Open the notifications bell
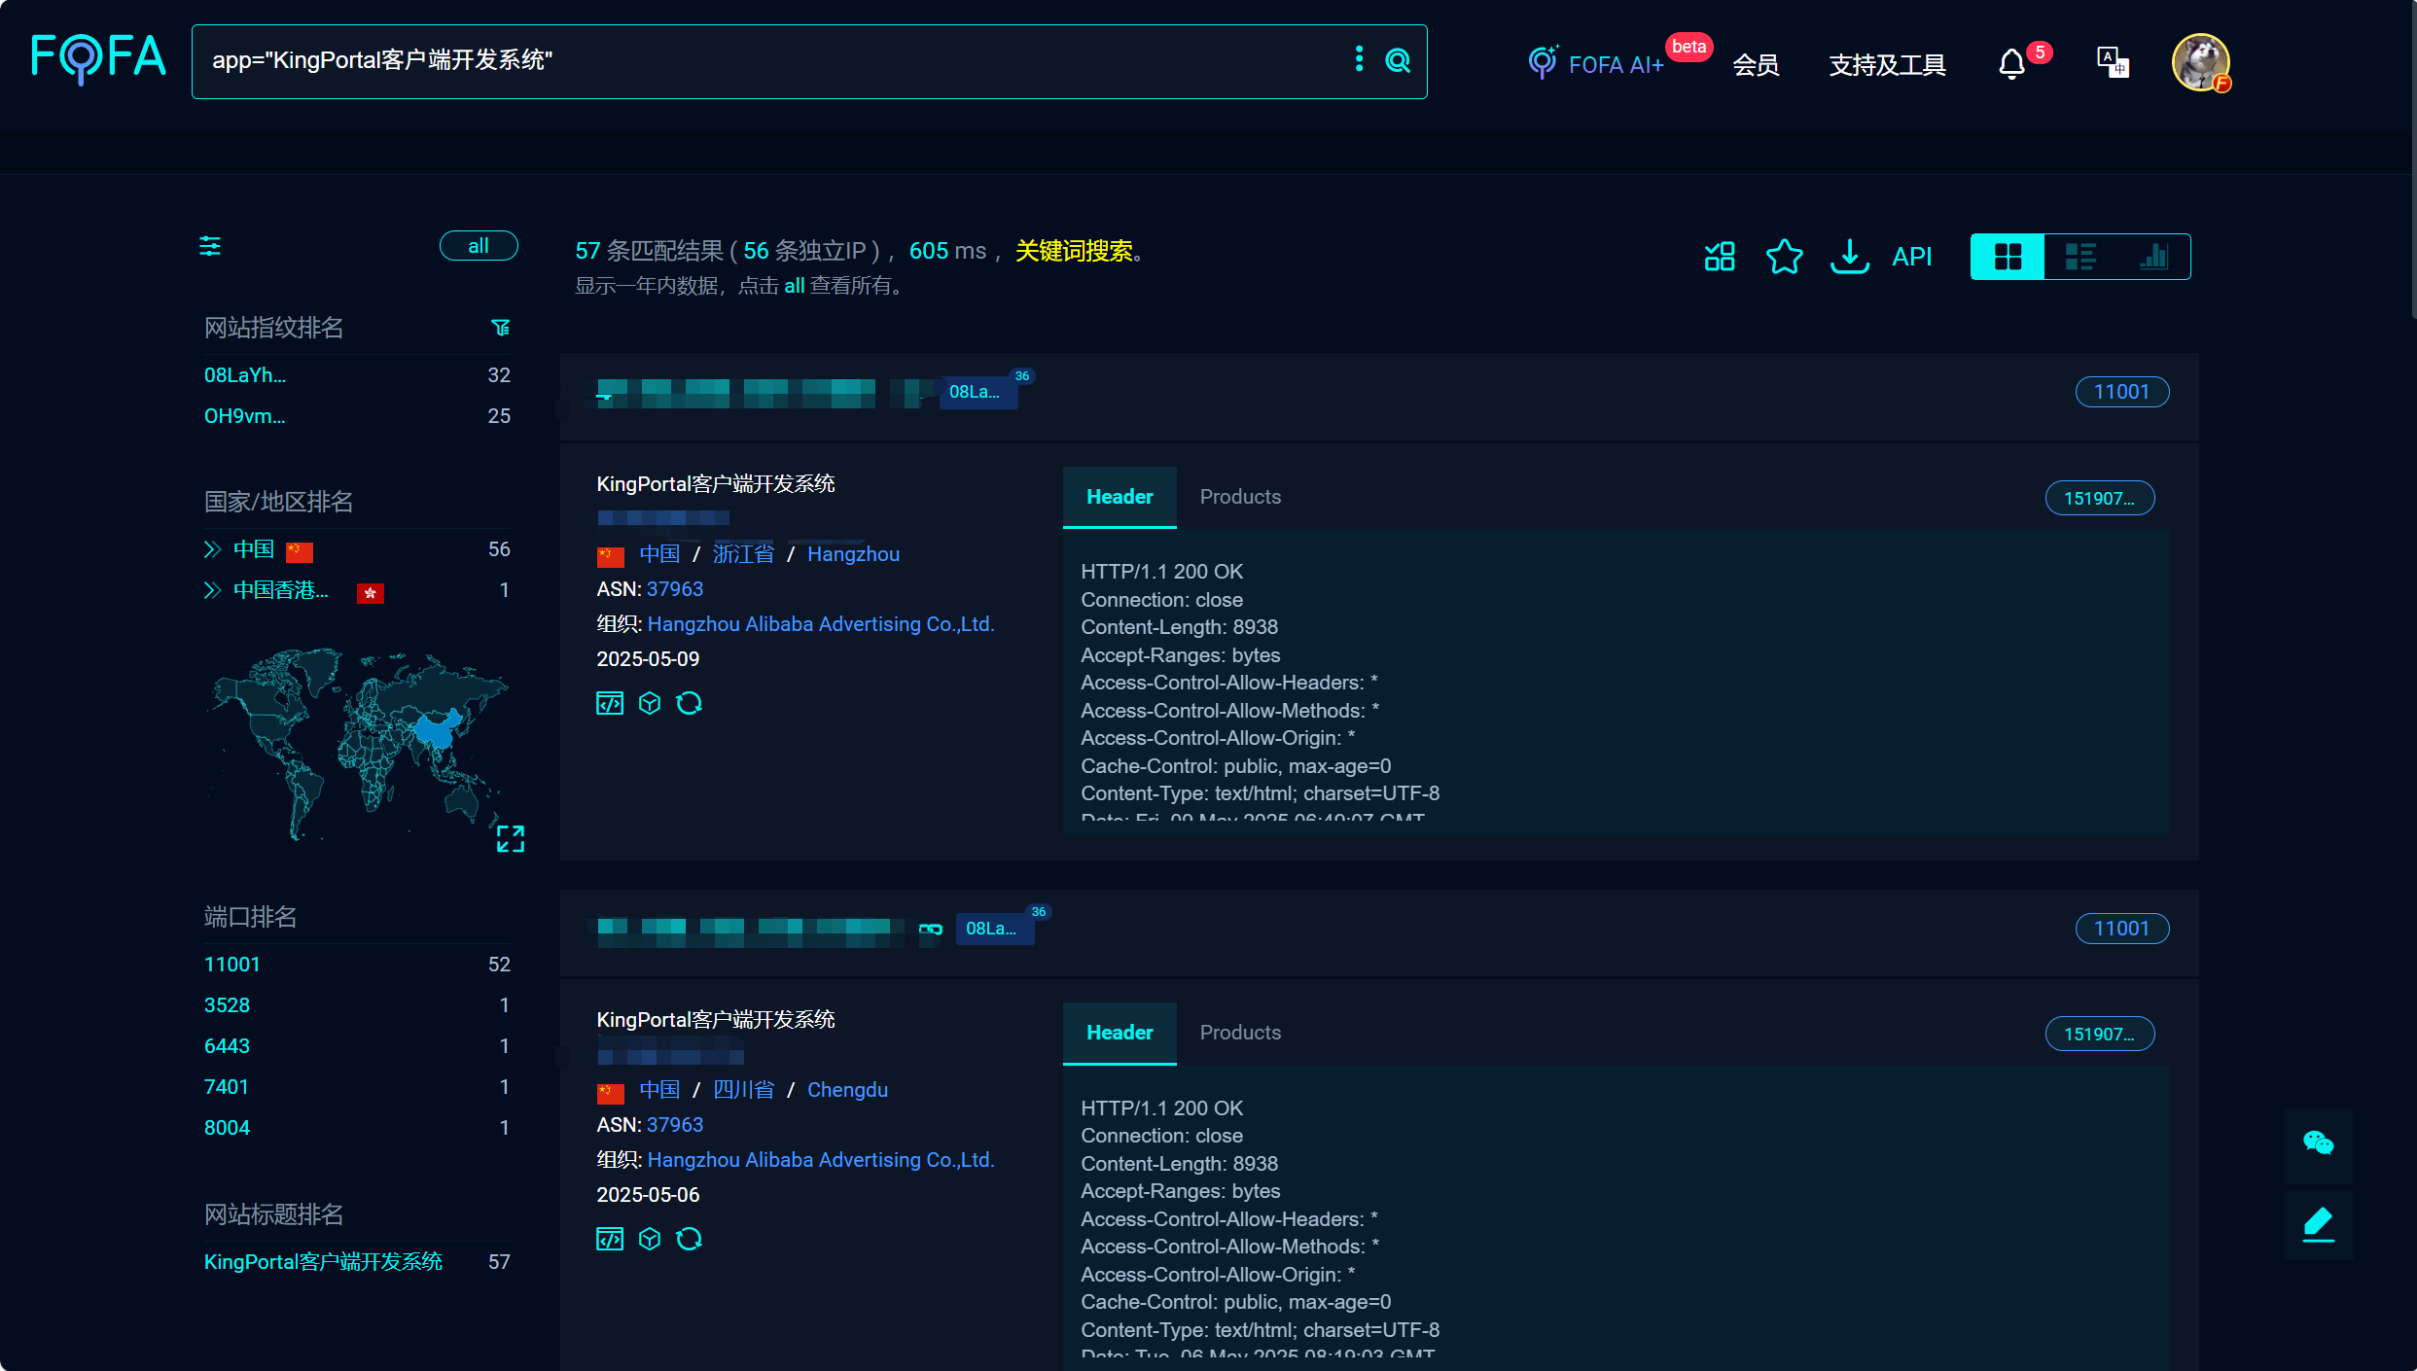This screenshot has width=2417, height=1371. tap(2012, 65)
